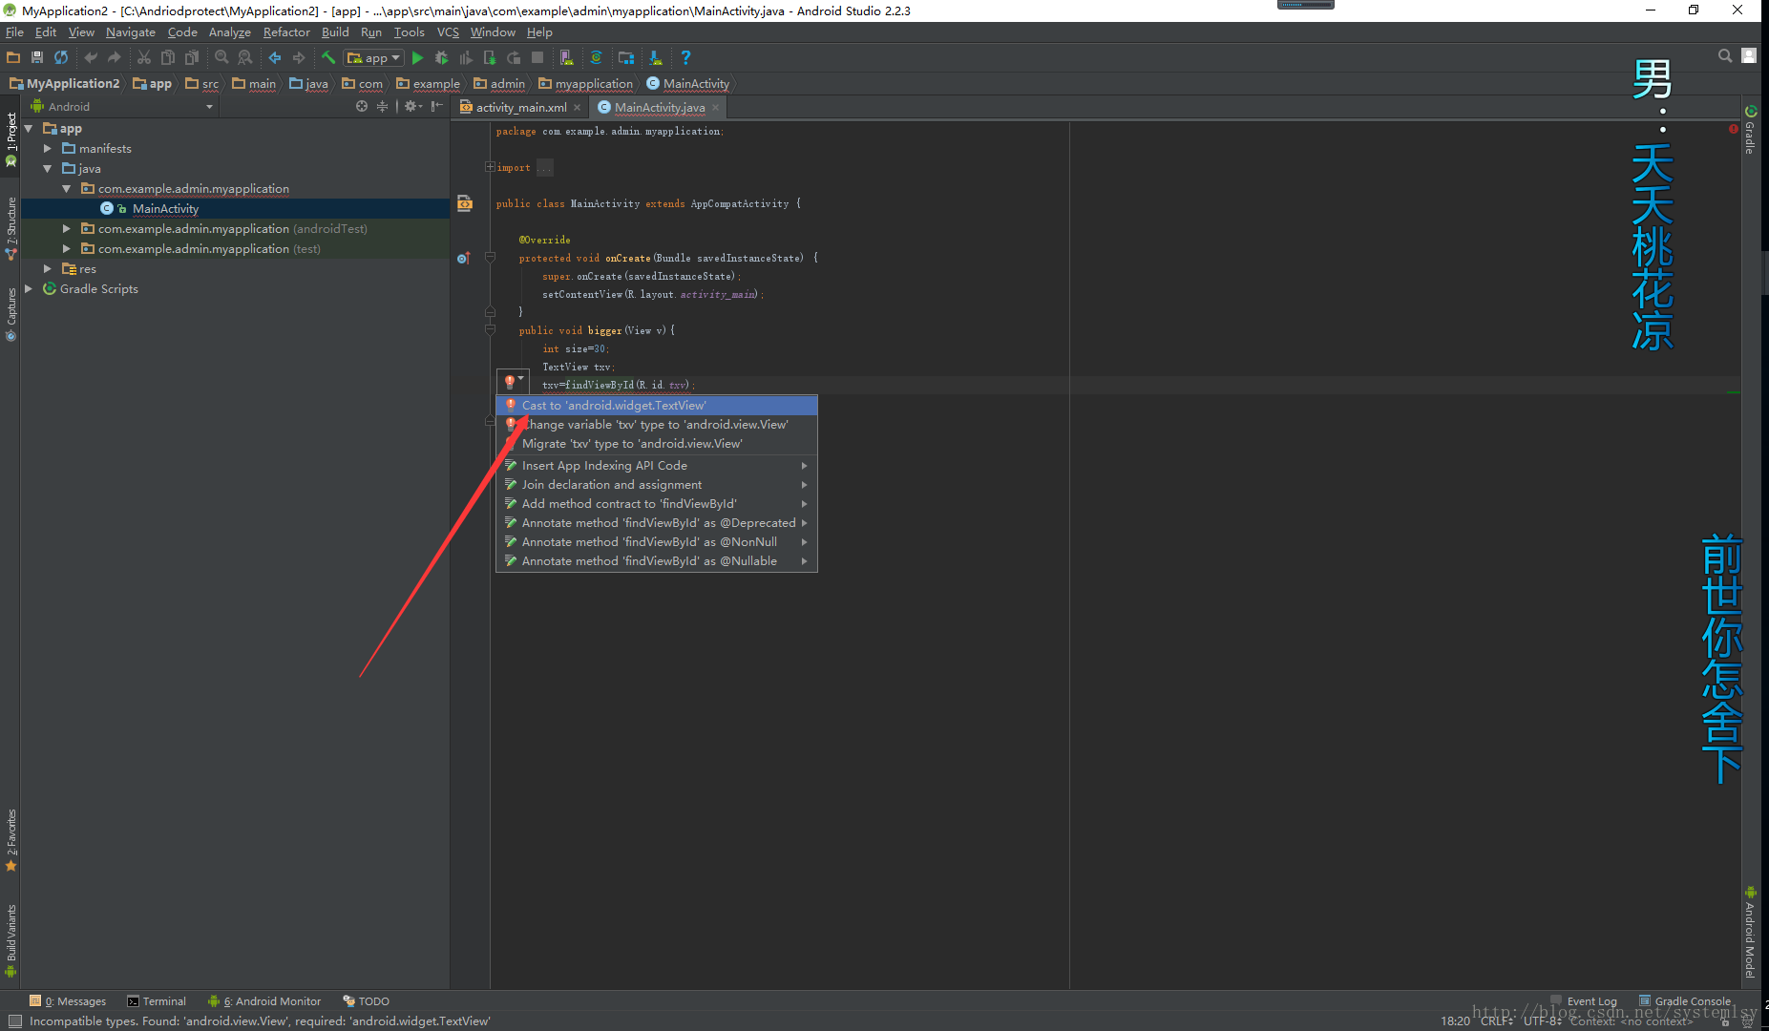Select Migrate 'txv' type option

(657, 443)
